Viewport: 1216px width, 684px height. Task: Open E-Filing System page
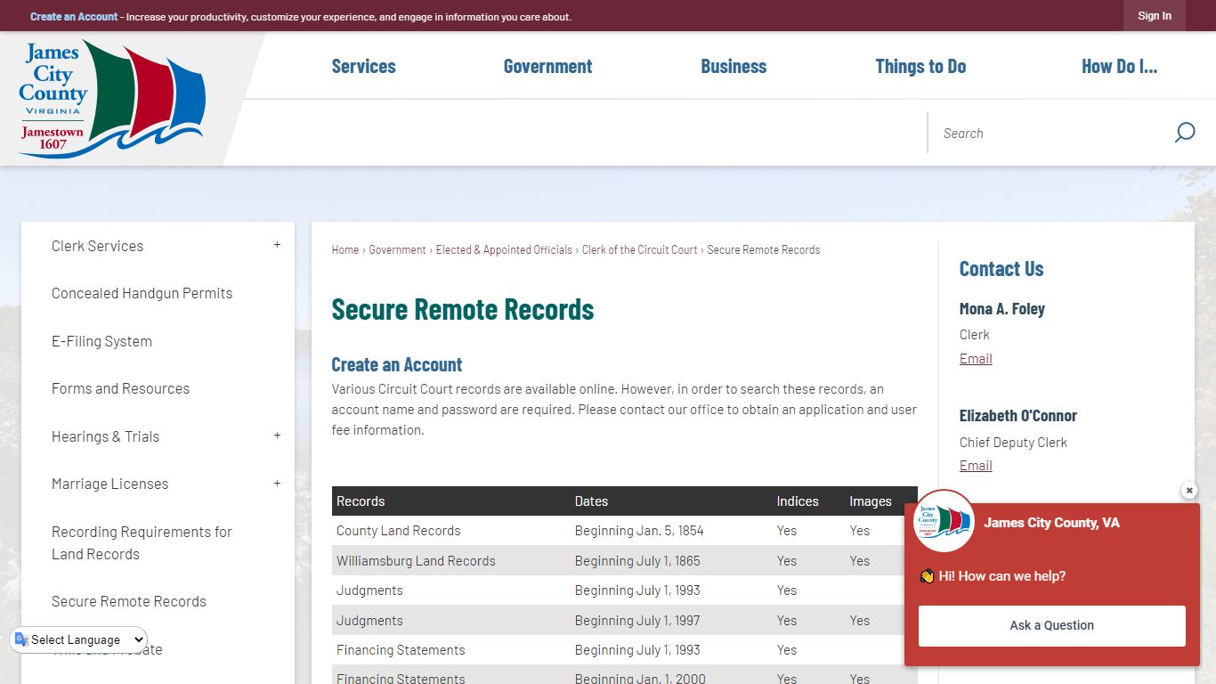point(101,341)
